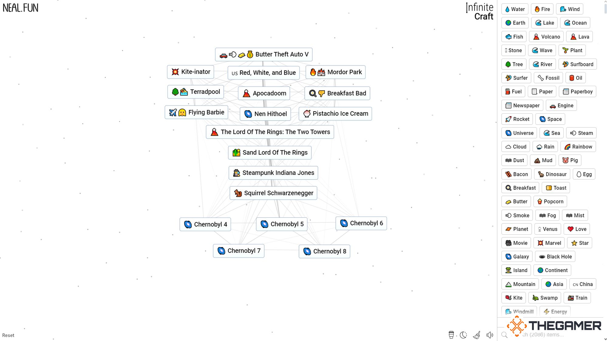Select Squirrel Schwarzenegger element
This screenshot has width=607, height=341.
pyautogui.click(x=273, y=193)
